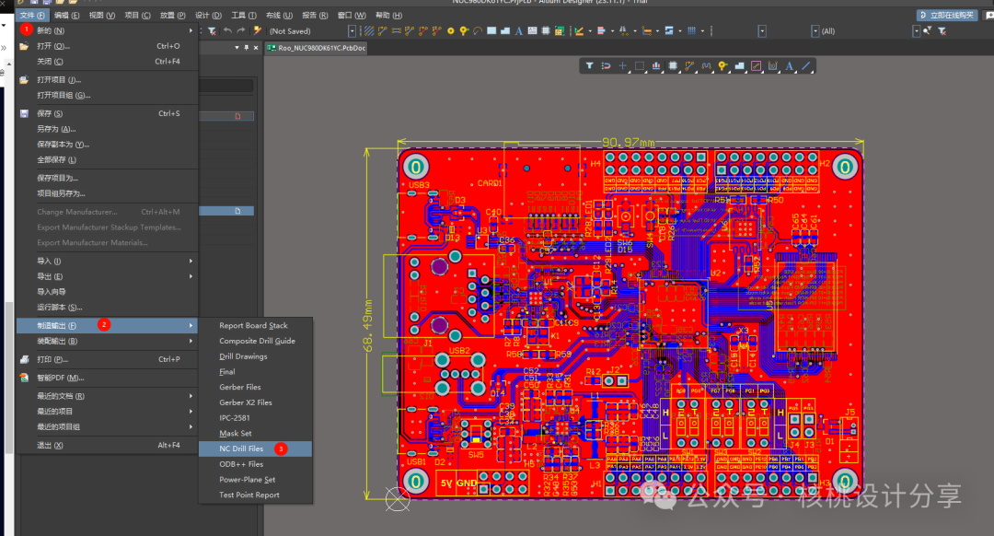This screenshot has height=536, width=994.
Task: Click 保存 (S) save entry
Action: pos(107,113)
